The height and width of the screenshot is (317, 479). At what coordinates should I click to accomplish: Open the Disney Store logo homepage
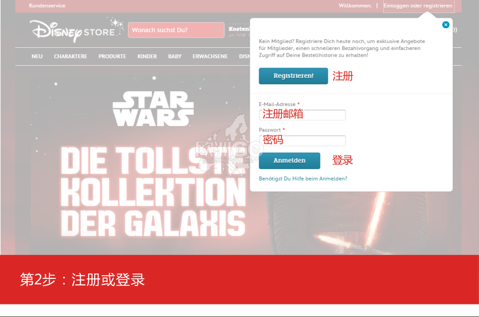76,30
